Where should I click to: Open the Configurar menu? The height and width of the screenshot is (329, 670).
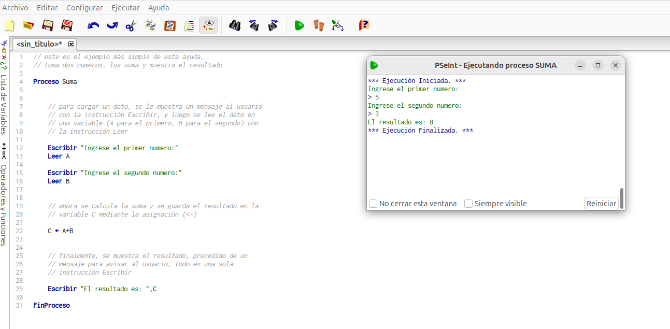point(84,8)
